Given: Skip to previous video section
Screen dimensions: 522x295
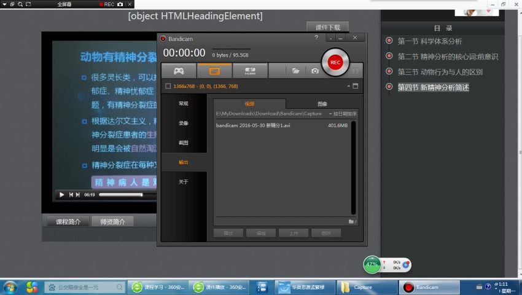Looking at the screenshot, I should pos(71,195).
